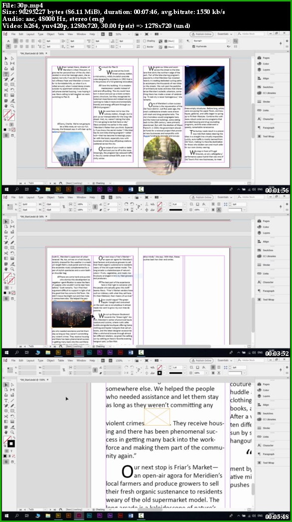The image size is (292, 522).
Task: Open the Text Wrap panel in the 00:01:56 frame
Action: tap(265, 137)
